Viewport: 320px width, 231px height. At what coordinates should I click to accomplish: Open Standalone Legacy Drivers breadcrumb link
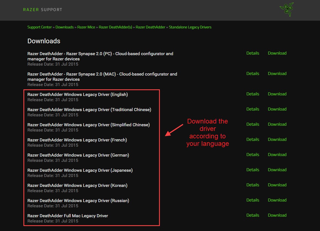click(x=190, y=27)
